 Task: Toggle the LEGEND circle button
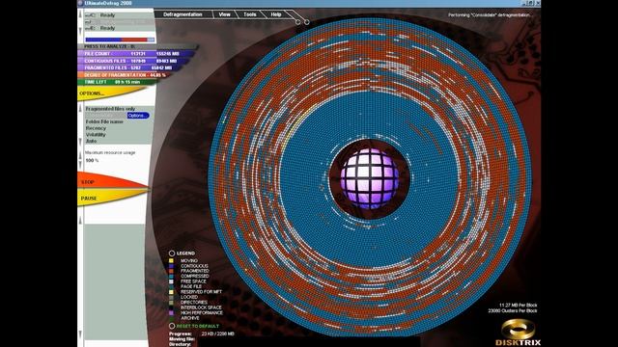(x=172, y=254)
